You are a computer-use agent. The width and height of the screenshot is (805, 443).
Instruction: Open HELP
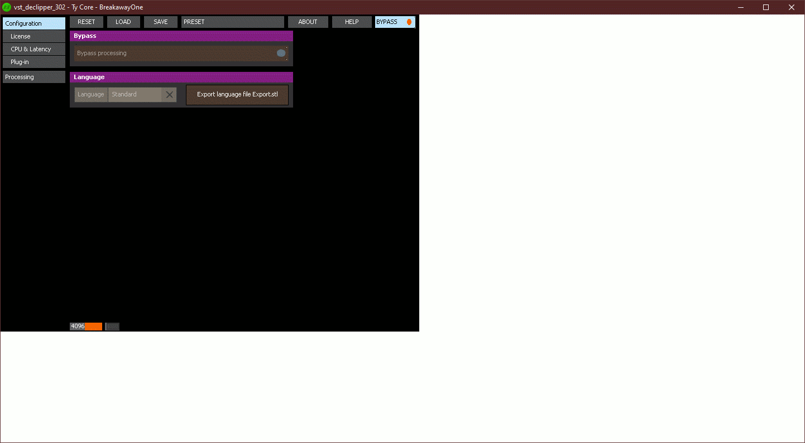point(352,22)
